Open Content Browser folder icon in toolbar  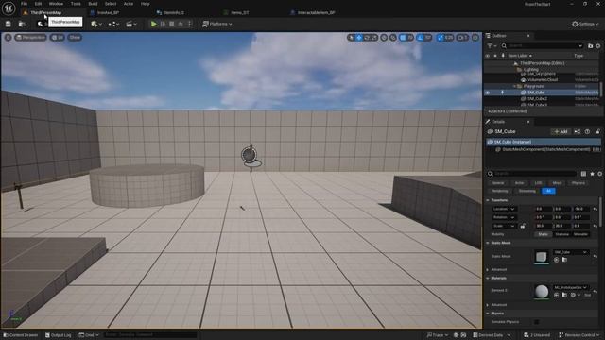pyautogui.click(x=22, y=24)
